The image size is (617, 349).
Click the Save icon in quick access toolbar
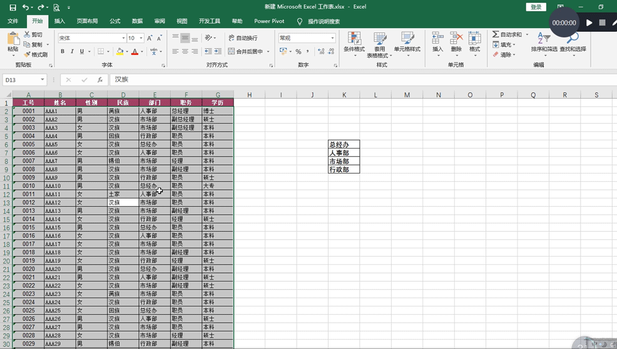pyautogui.click(x=13, y=7)
